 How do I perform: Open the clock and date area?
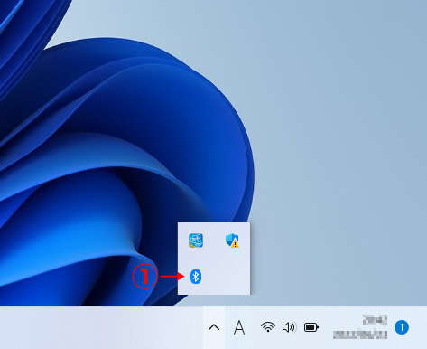360,327
